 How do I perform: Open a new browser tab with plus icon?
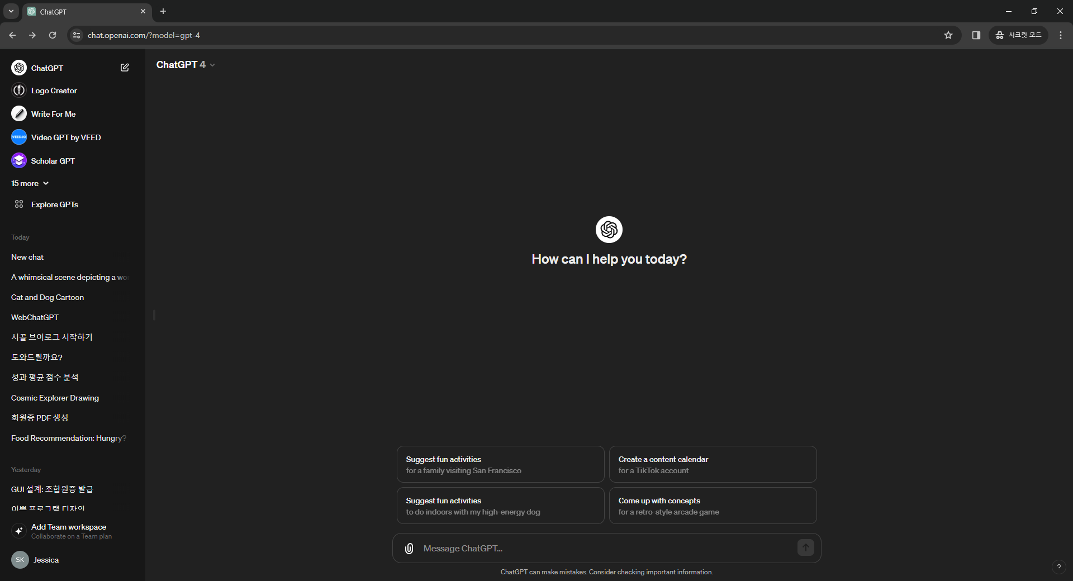[163, 11]
